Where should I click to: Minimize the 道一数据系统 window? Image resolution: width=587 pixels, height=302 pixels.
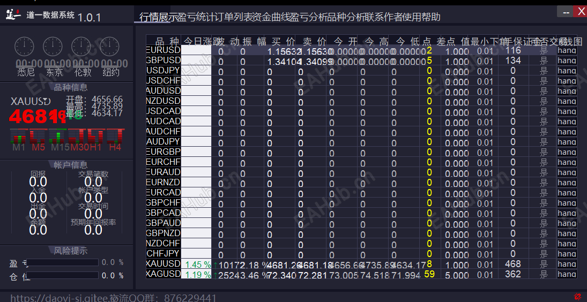click(566, 12)
